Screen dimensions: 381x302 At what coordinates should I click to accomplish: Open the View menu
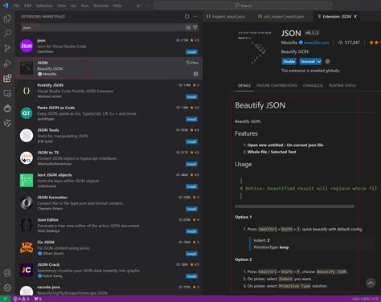point(62,6)
